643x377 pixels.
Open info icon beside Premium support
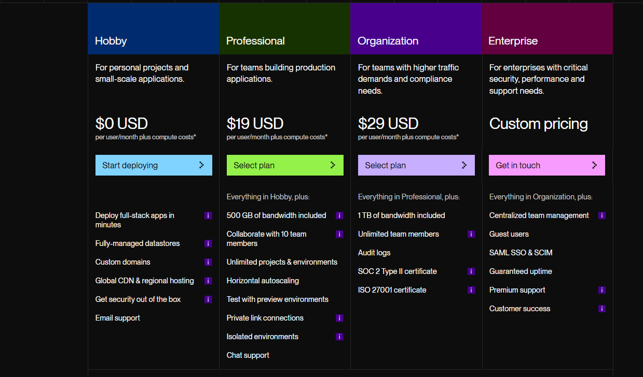(602, 290)
